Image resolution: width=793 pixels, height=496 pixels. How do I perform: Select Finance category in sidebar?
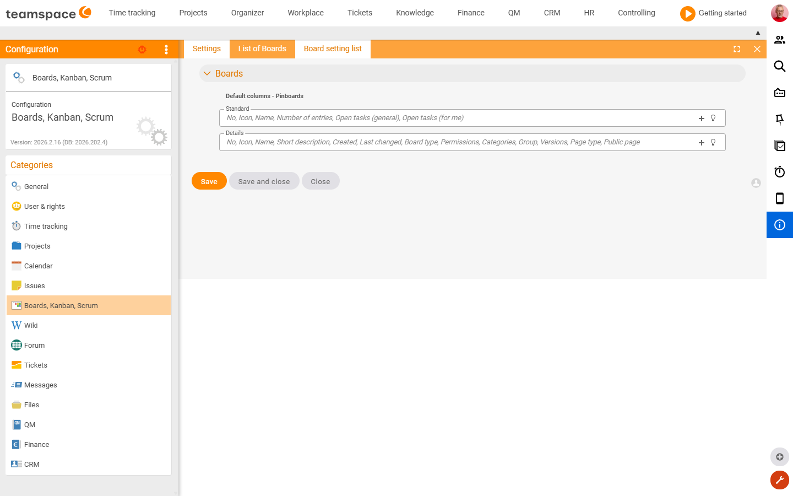click(x=88, y=444)
